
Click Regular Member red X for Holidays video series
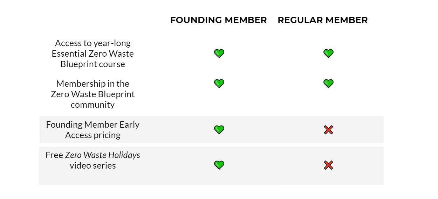[328, 165]
